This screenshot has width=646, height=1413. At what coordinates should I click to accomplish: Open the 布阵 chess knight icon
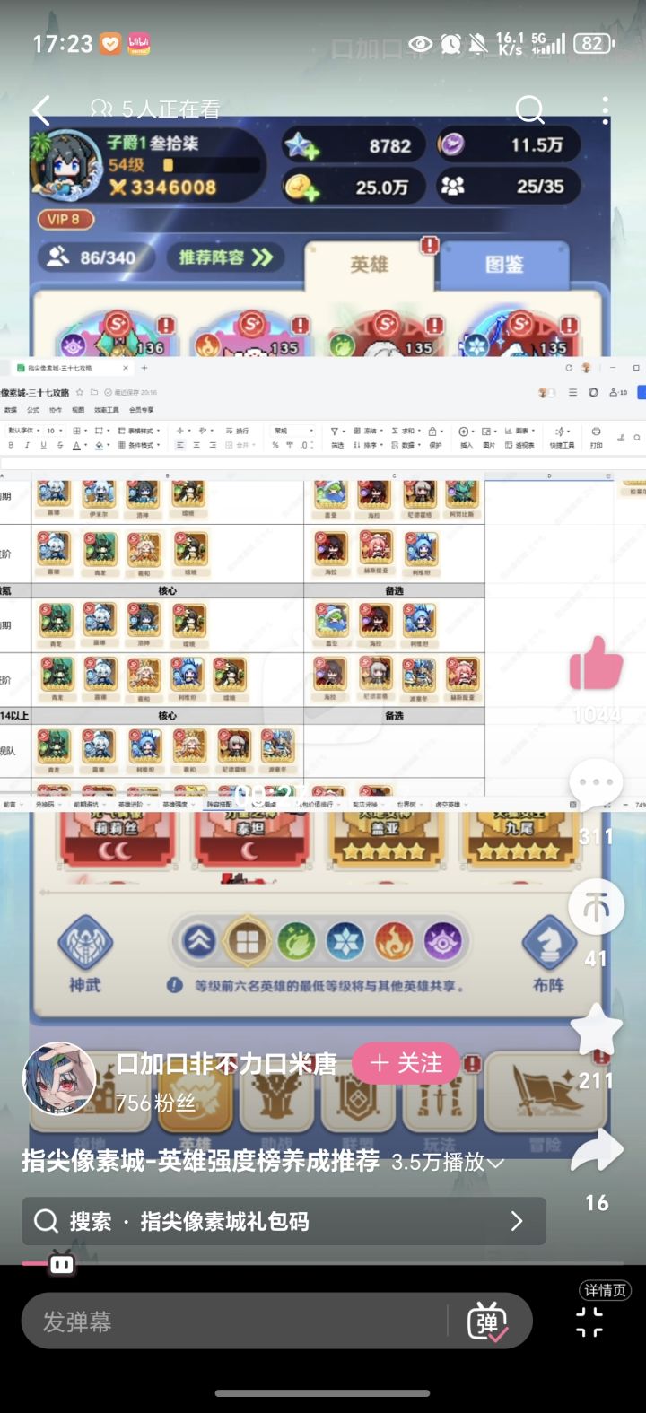point(548,944)
